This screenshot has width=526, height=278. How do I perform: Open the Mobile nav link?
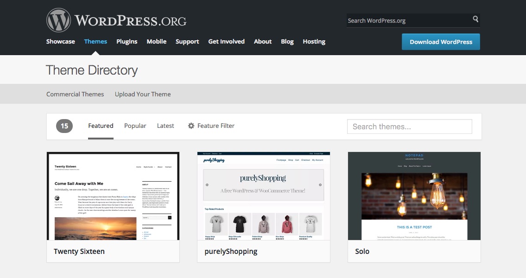[156, 42]
